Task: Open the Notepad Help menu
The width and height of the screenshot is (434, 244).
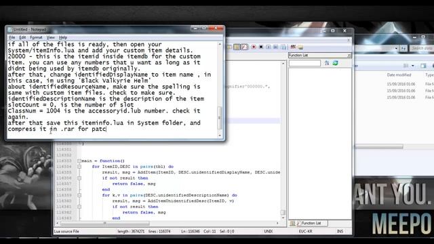Action: click(x=63, y=37)
